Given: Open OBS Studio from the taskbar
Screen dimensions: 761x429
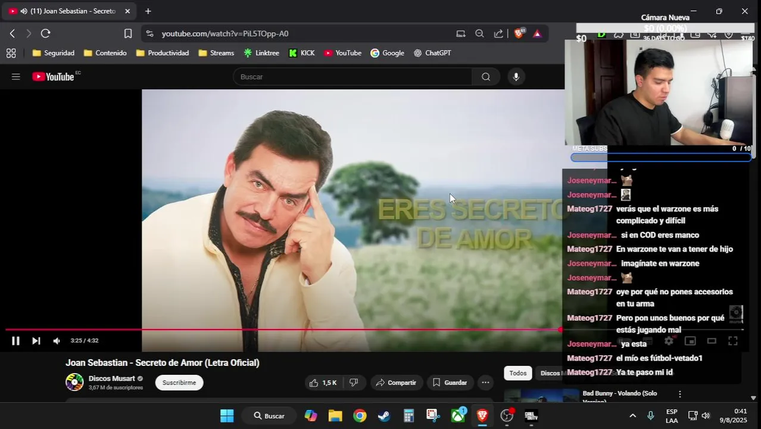Looking at the screenshot, I should 507,416.
